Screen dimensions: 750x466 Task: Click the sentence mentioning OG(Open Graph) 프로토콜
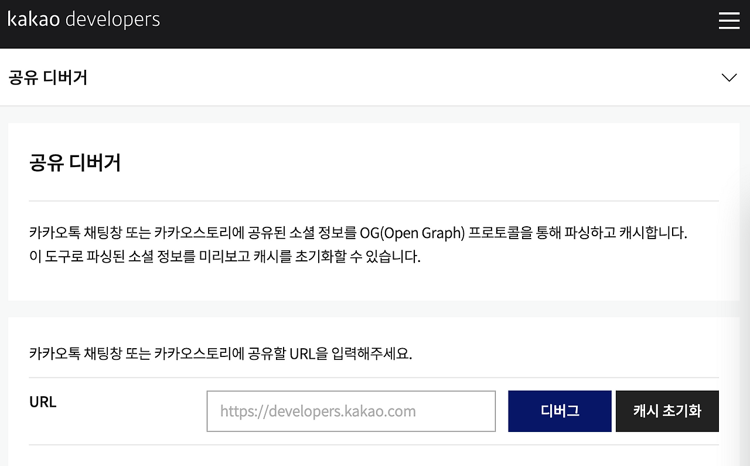358,233
